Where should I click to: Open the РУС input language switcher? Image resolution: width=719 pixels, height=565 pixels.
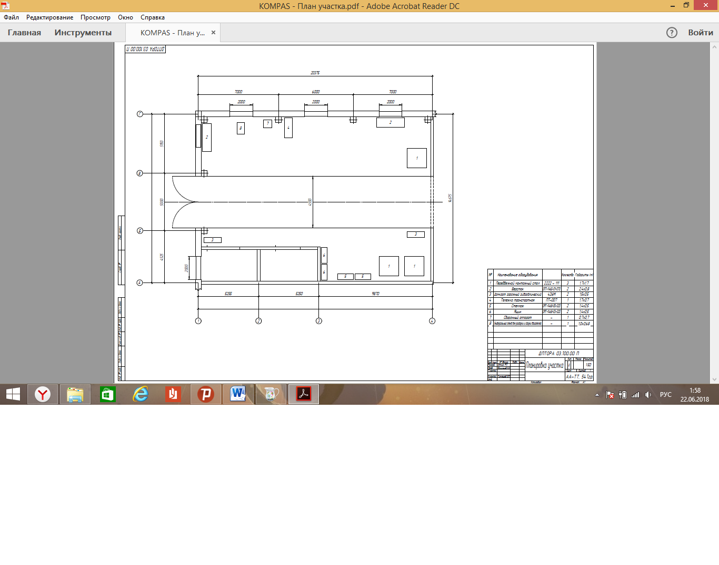click(665, 395)
